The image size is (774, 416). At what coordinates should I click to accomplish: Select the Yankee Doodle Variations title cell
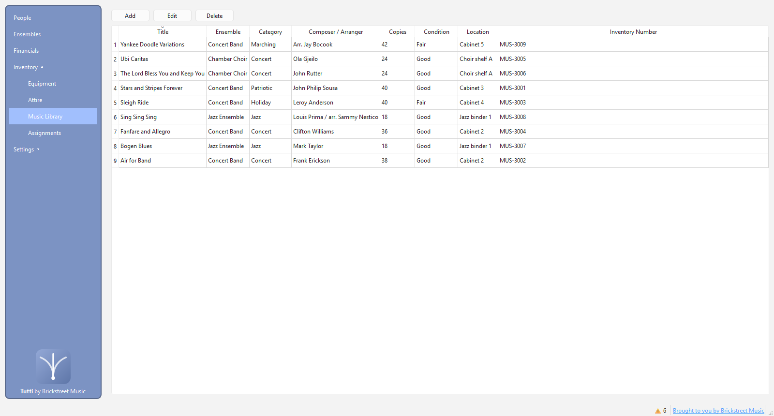[x=163, y=45]
